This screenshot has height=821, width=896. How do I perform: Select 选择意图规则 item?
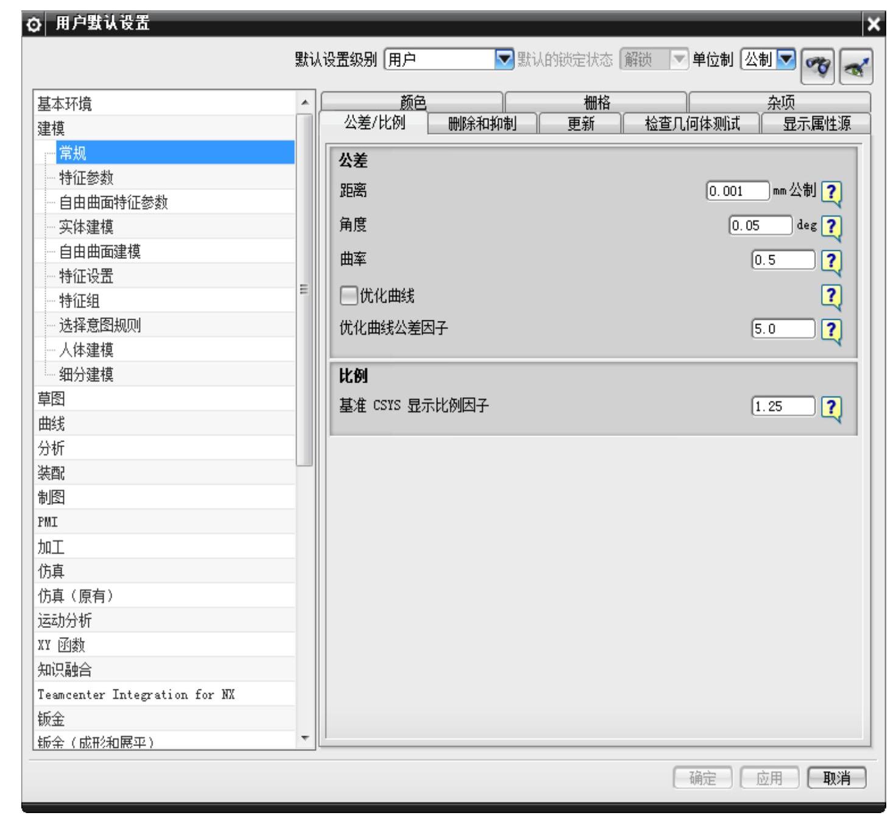click(175, 325)
